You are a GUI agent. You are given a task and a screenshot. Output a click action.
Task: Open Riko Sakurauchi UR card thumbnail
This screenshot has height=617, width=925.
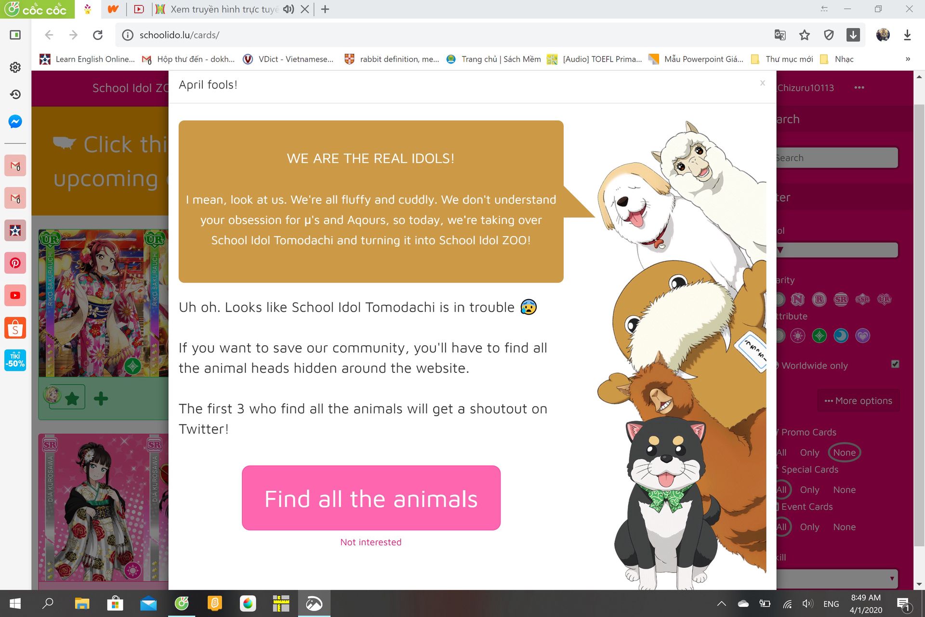tap(102, 303)
